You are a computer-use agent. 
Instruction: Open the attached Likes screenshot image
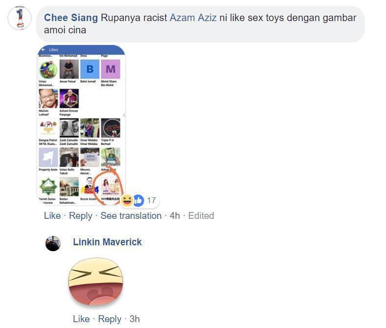pos(81,125)
